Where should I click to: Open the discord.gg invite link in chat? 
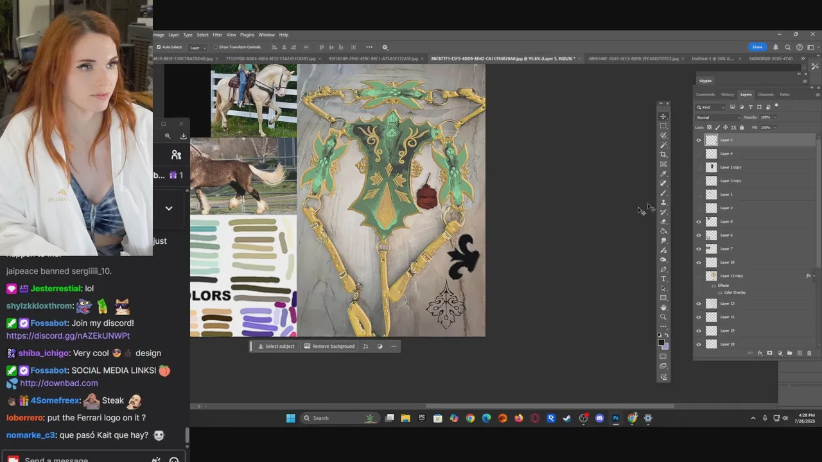pos(68,336)
